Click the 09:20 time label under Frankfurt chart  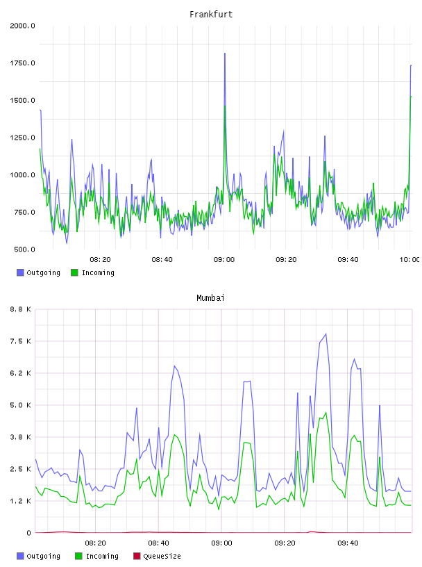(286, 259)
